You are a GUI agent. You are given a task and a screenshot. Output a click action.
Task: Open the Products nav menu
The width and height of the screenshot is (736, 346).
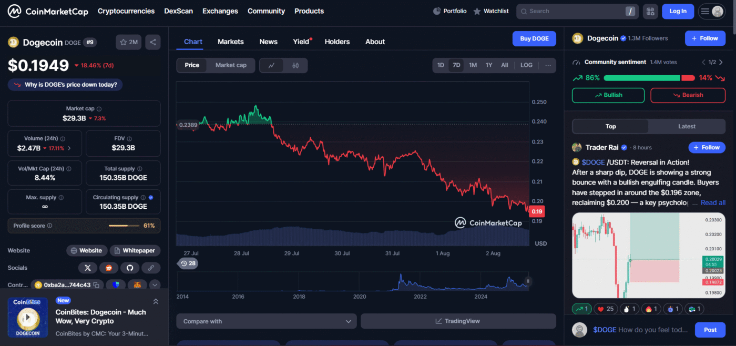pyautogui.click(x=309, y=11)
